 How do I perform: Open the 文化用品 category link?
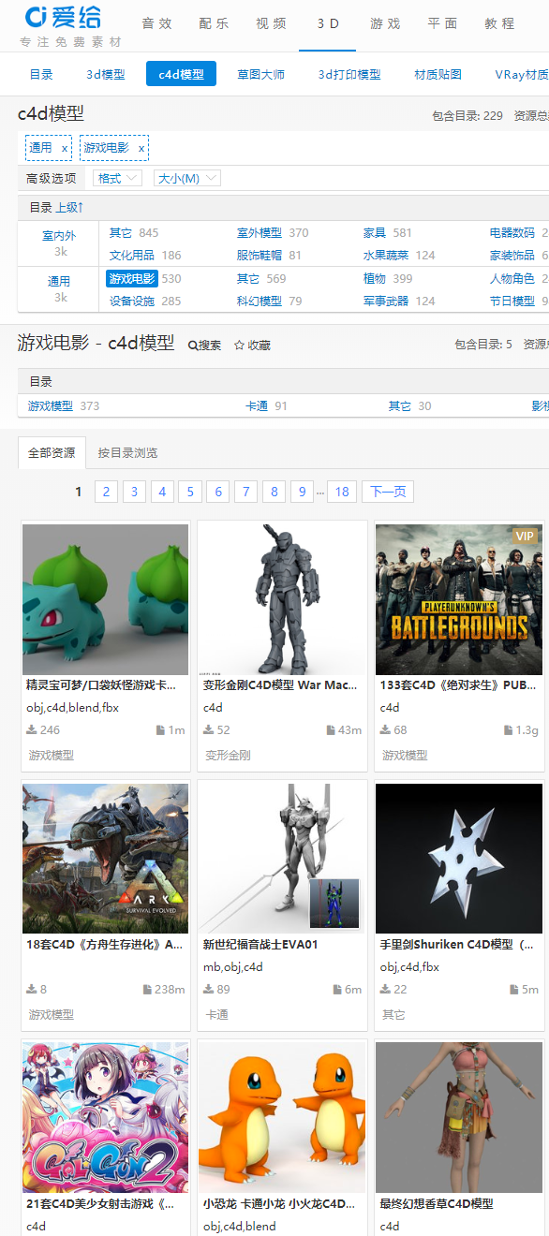pos(132,255)
